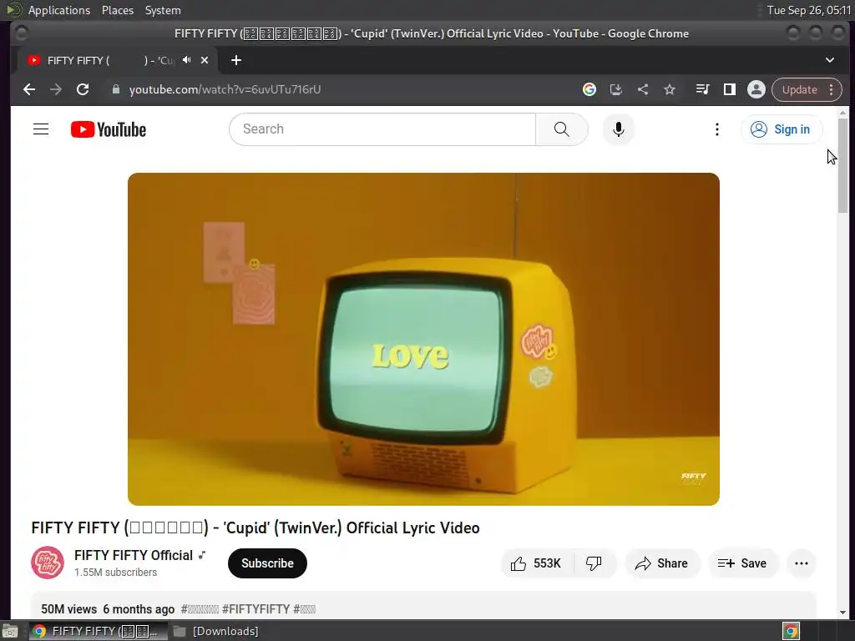The image size is (855, 641).
Task: Install app via download icon in toolbar
Action: pos(616,89)
